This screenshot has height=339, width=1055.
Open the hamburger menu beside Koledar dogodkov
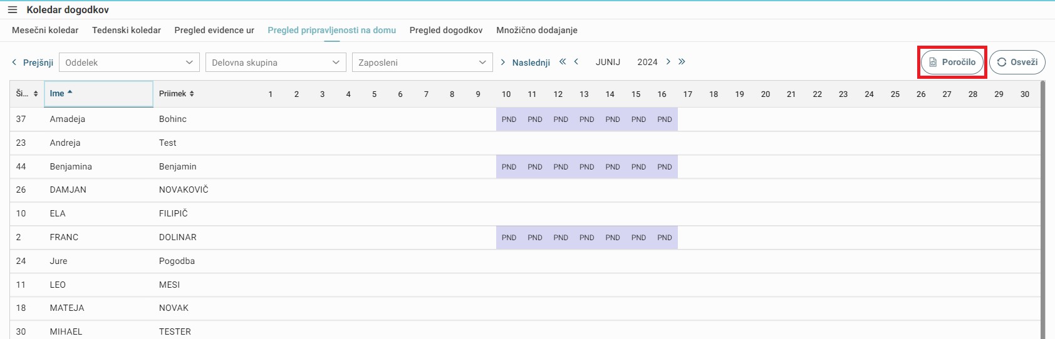(13, 10)
